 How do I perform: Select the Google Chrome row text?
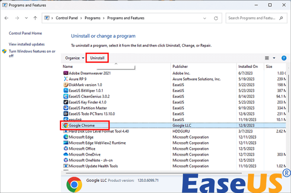point(81,125)
